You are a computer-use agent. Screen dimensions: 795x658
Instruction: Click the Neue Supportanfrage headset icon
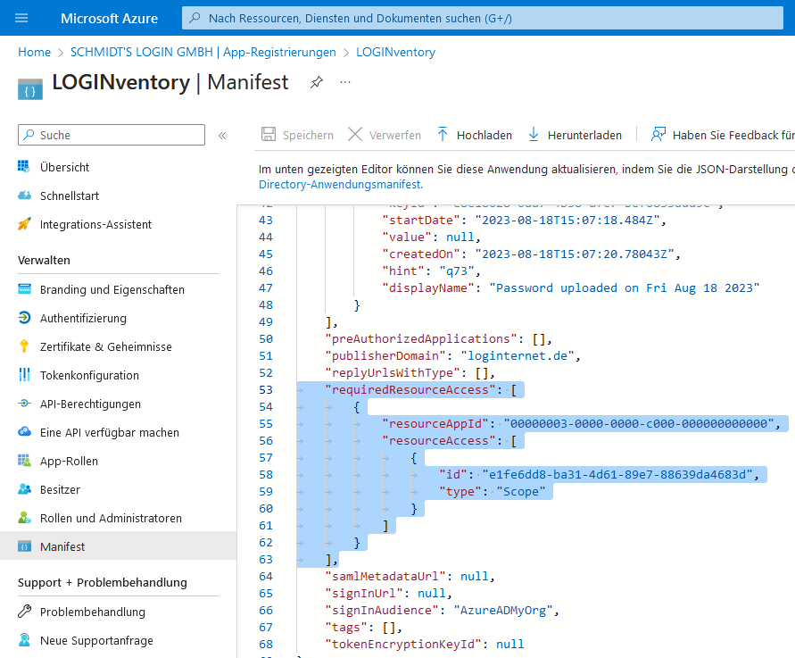coord(24,640)
